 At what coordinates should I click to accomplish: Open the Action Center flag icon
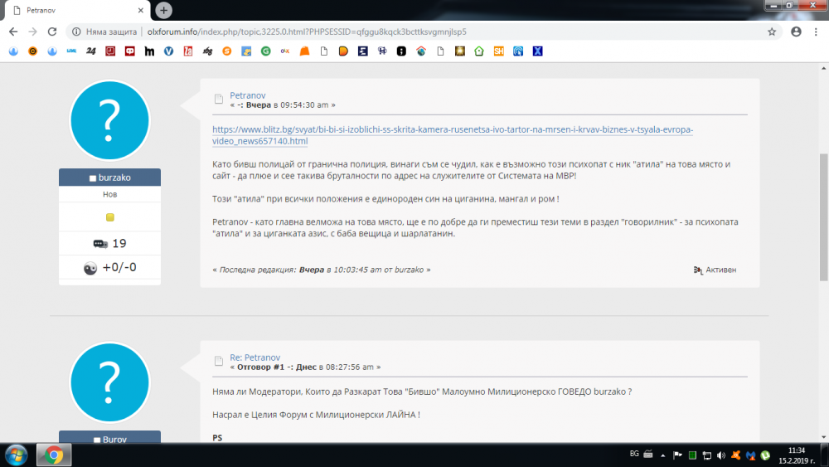click(x=677, y=455)
